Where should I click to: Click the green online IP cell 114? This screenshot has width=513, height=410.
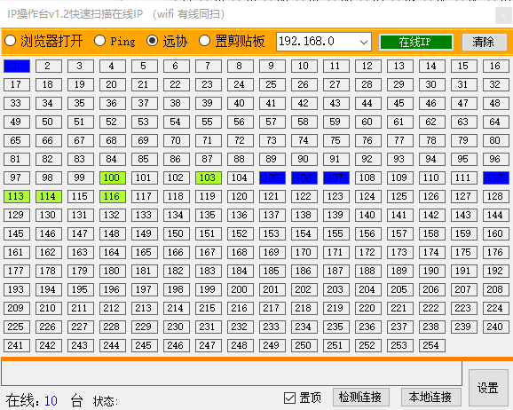49,197
